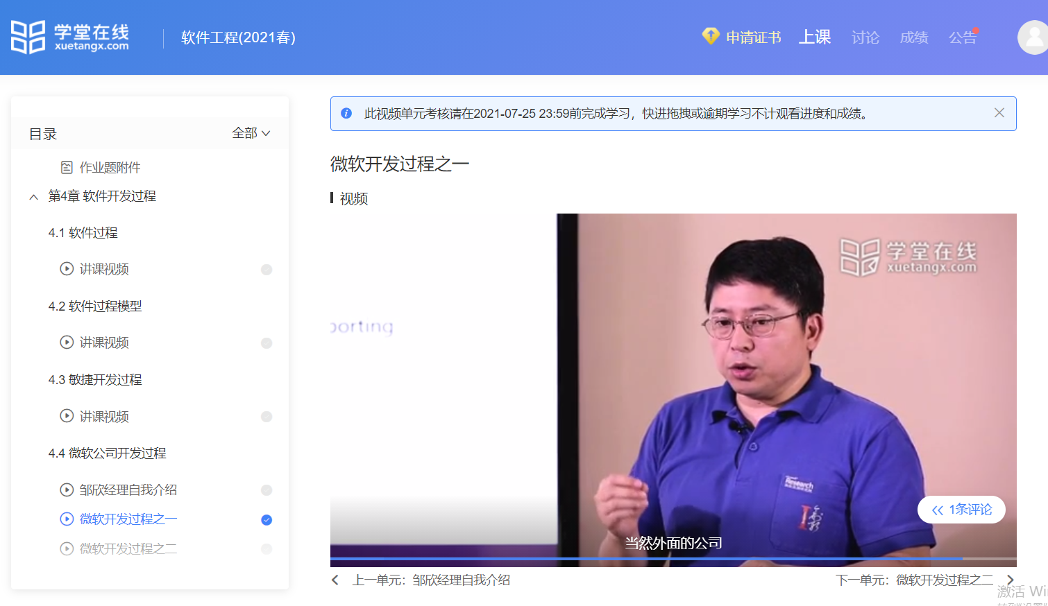
Task: Select section 4.2 软件过程模型
Action: [x=95, y=306]
